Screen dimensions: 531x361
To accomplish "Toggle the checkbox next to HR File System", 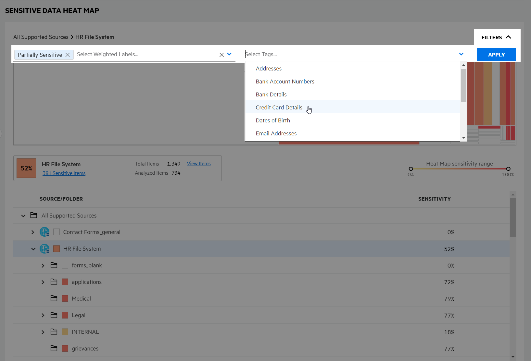I will pos(56,248).
